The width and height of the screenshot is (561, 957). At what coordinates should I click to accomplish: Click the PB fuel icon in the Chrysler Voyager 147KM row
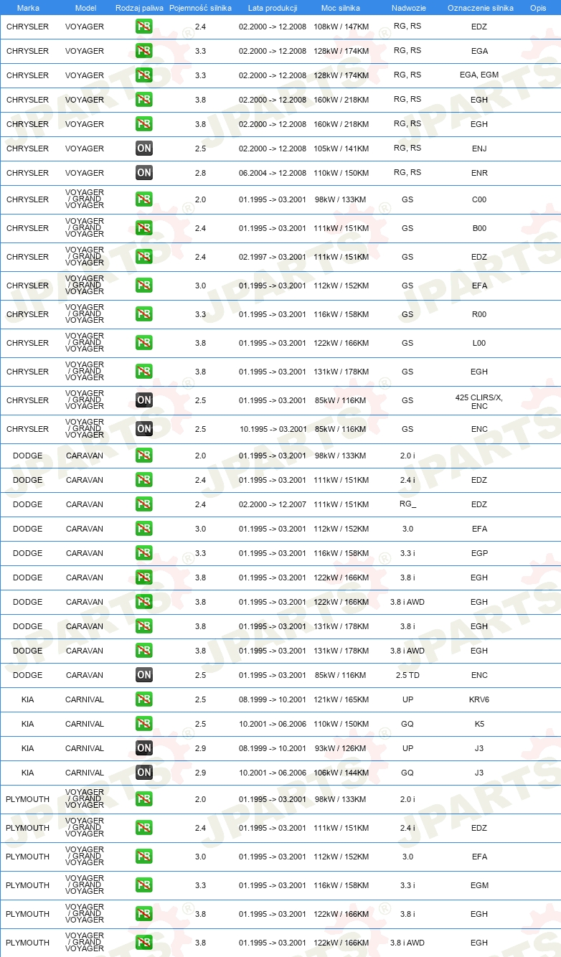coord(144,27)
